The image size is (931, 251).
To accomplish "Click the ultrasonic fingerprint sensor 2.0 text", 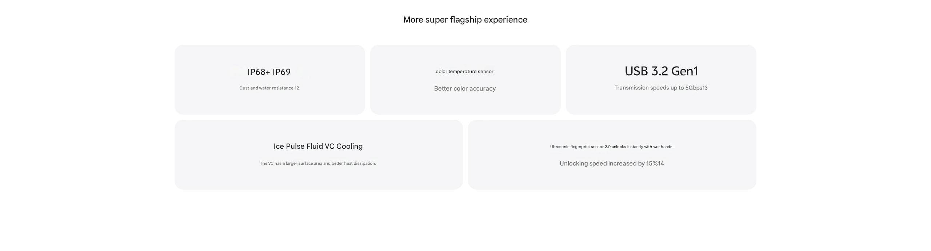I will (612, 147).
